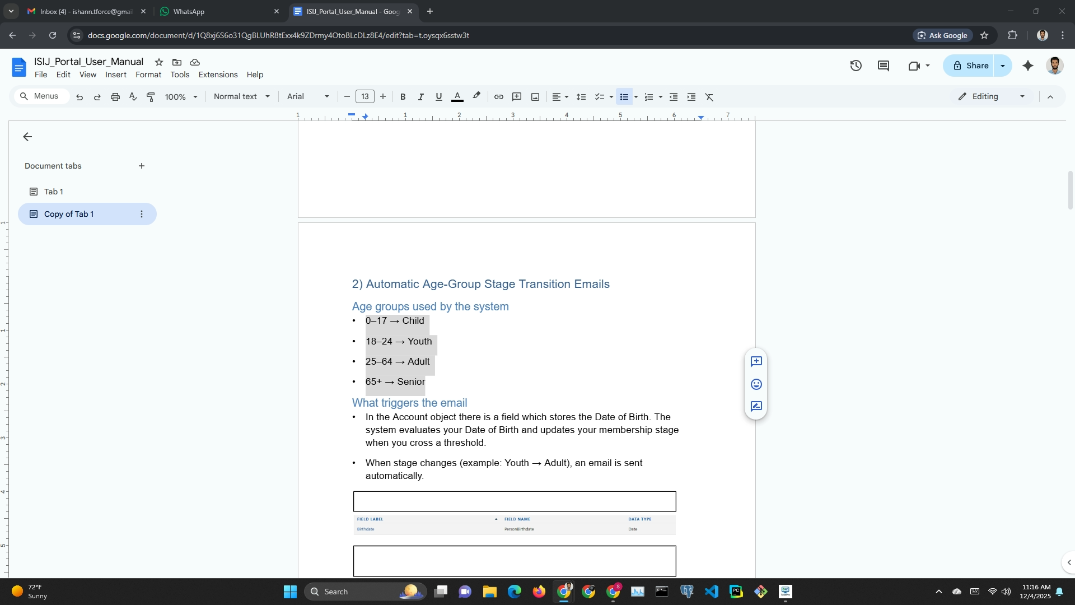Expand the Normal text style dropdown
1075x605 pixels.
point(241,96)
